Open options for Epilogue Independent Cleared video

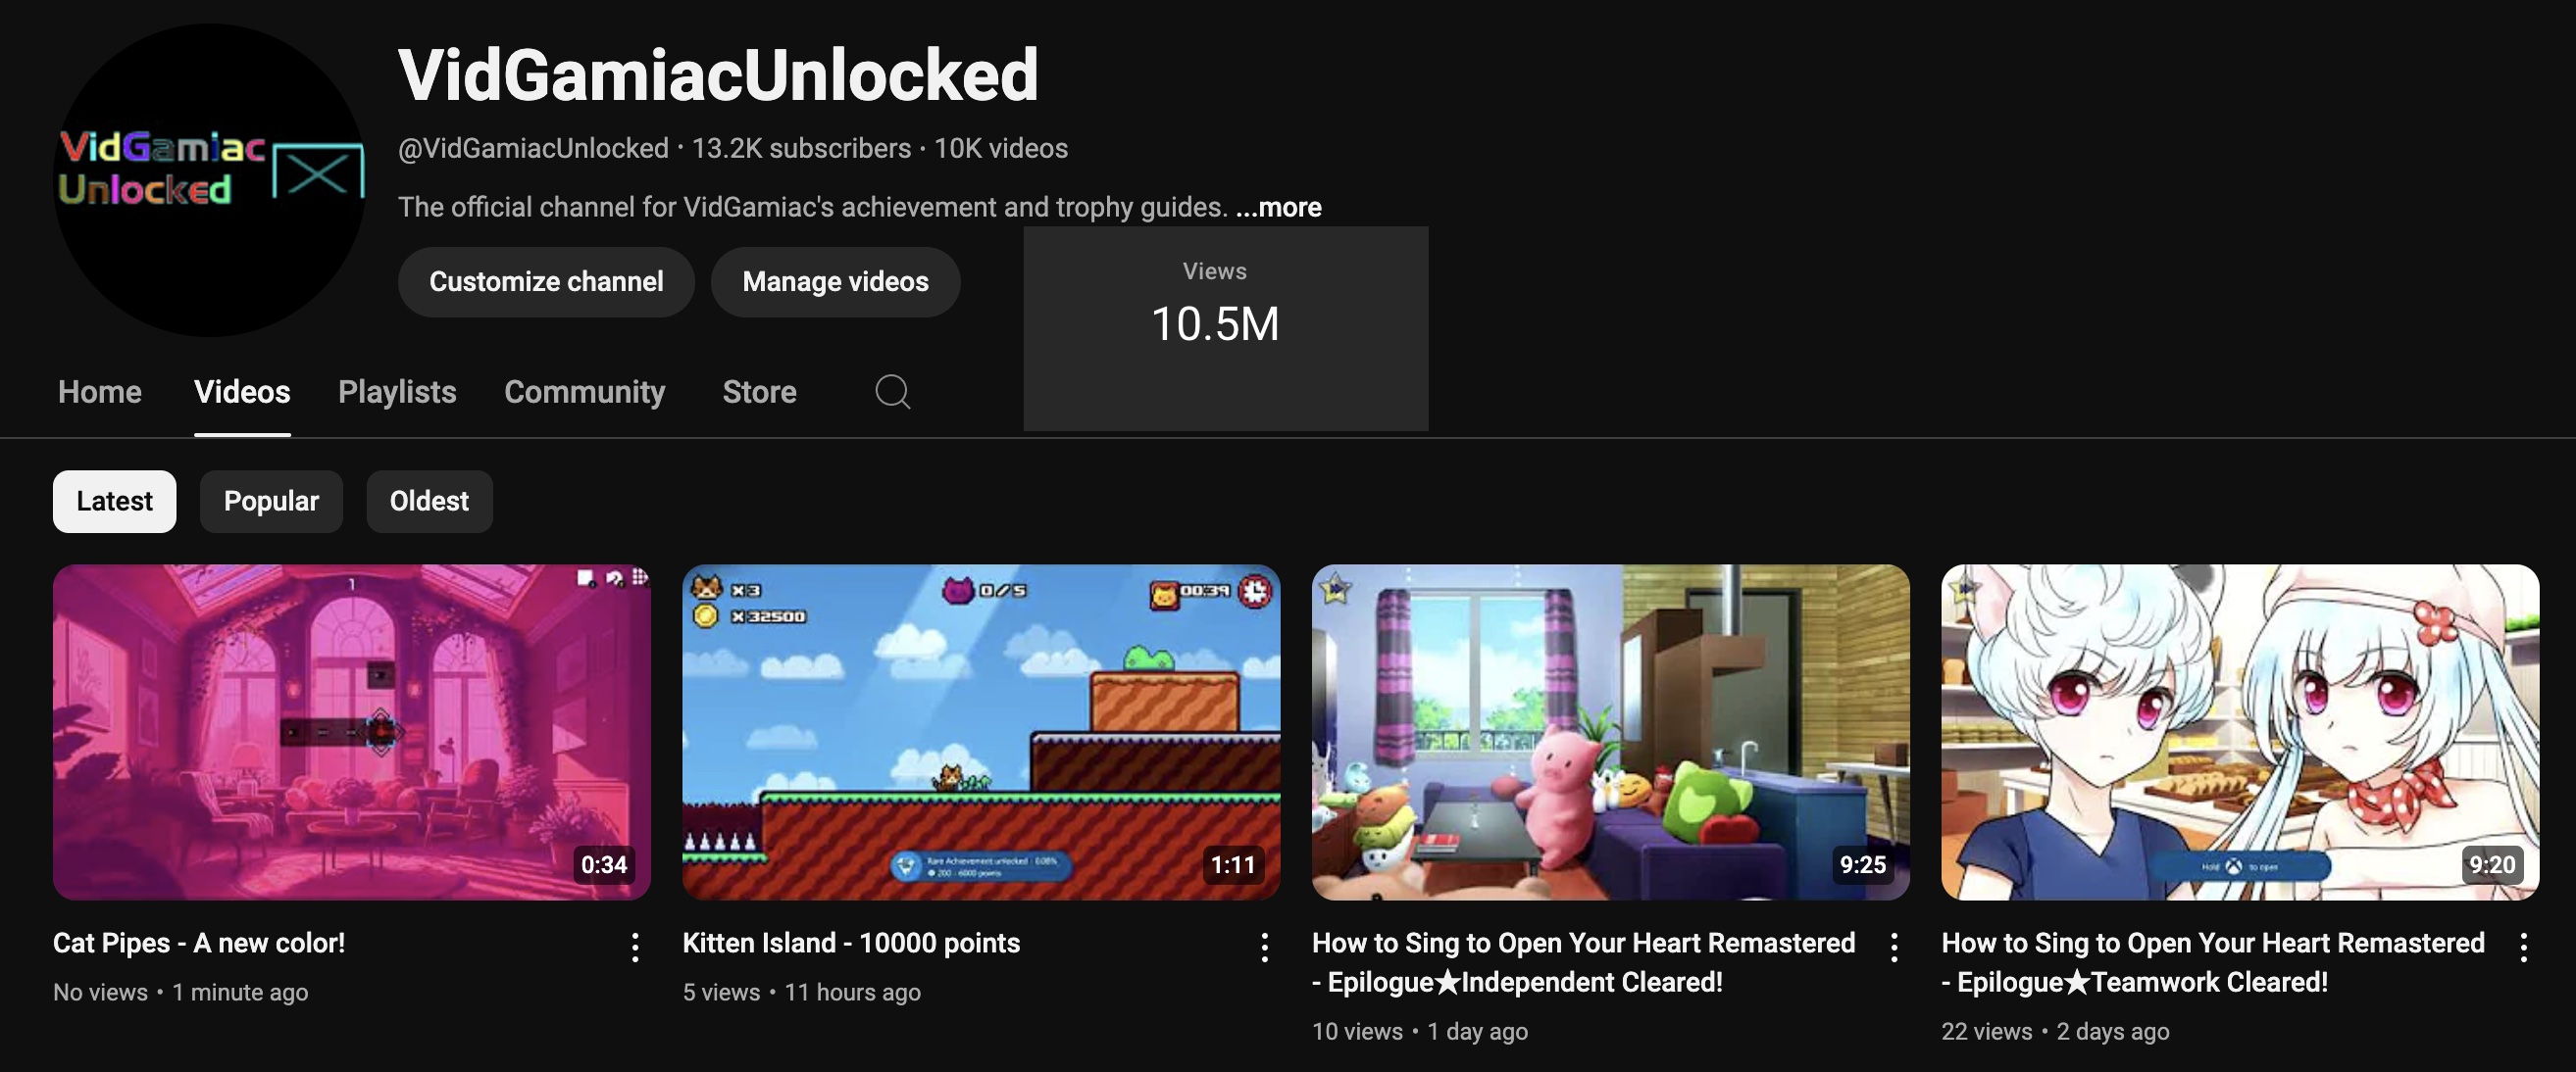(1894, 948)
